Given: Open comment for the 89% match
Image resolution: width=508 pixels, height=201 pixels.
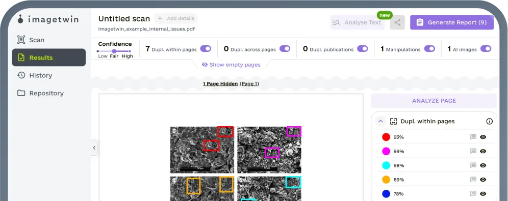Looking at the screenshot, I should 473,180.
